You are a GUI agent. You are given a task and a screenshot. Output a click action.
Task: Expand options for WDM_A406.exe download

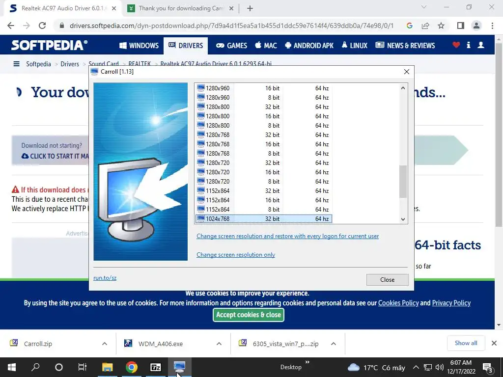click(x=219, y=344)
